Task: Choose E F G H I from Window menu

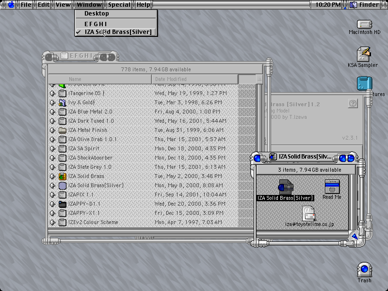Action: tap(116, 24)
